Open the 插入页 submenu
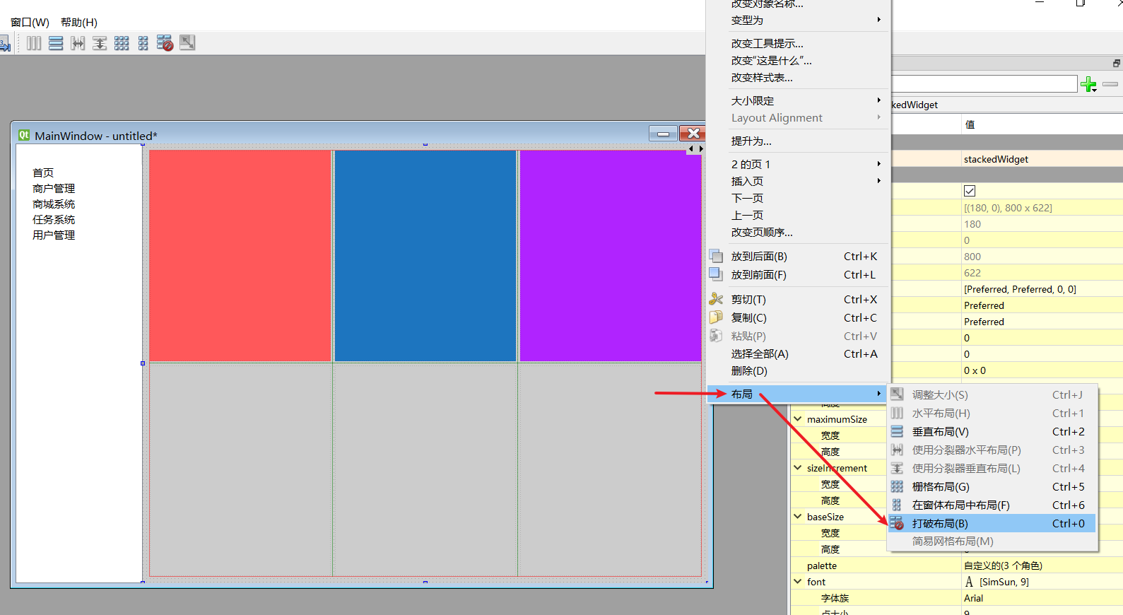The image size is (1123, 615). (797, 182)
